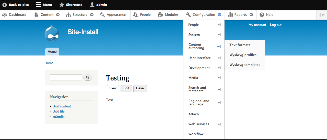Expand the Search and metadata submenu arrow
The width and height of the screenshot is (327, 140).
tap(219, 90)
